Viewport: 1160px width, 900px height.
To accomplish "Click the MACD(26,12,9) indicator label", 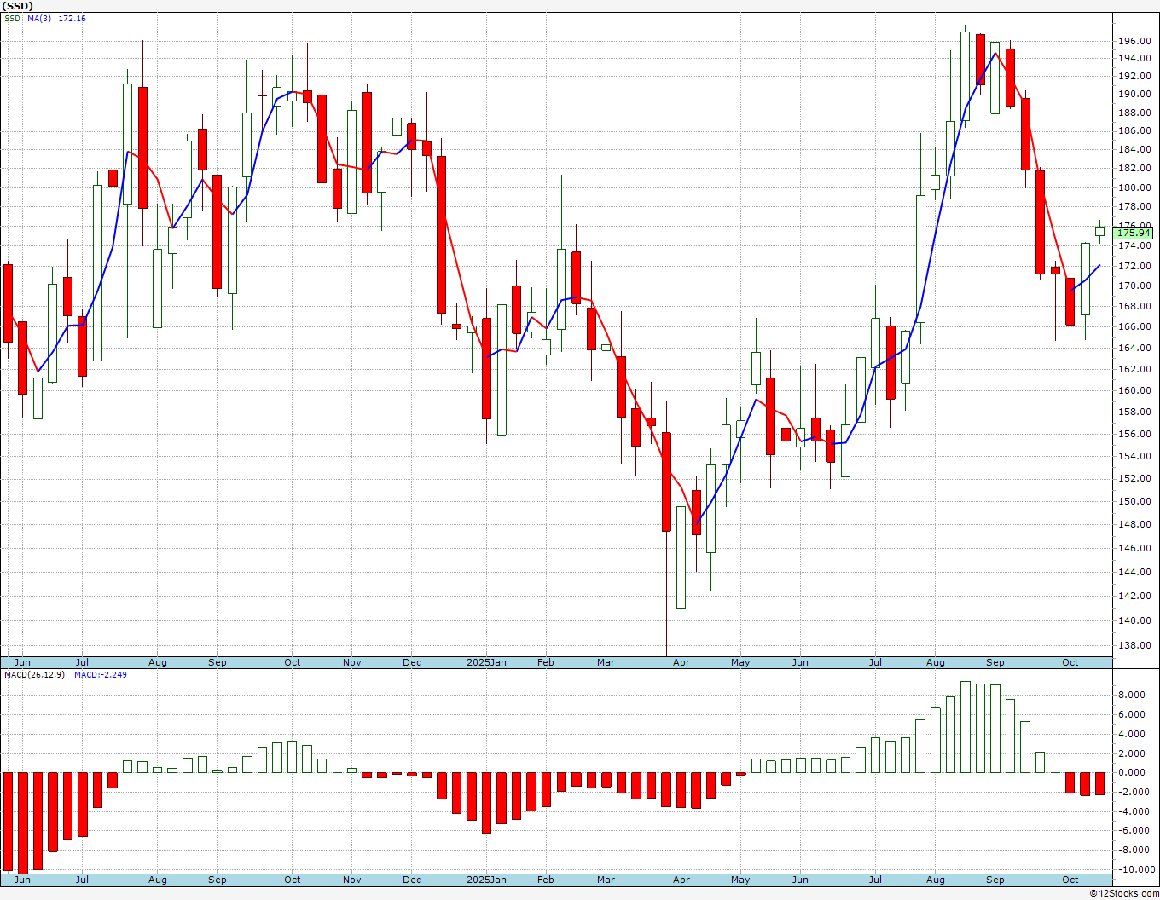I will coord(34,675).
